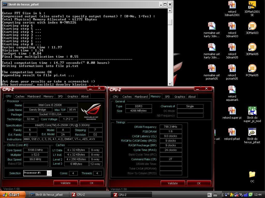Open the 'rekord aquamark' desktop file

tap(232, 94)
